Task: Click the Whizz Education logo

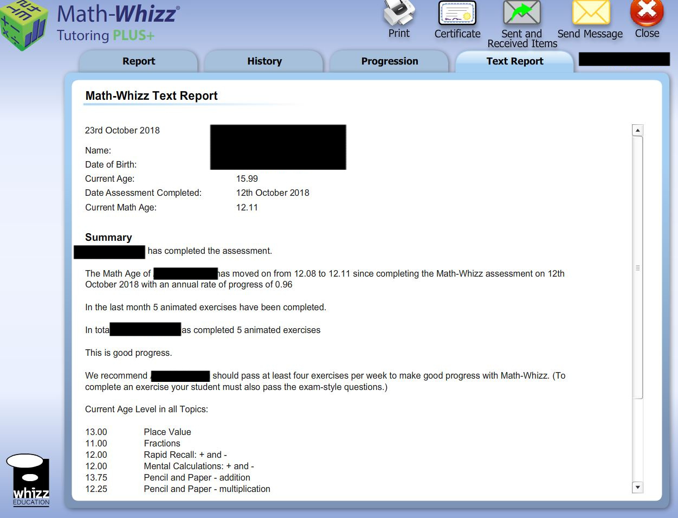Action: tap(29, 480)
